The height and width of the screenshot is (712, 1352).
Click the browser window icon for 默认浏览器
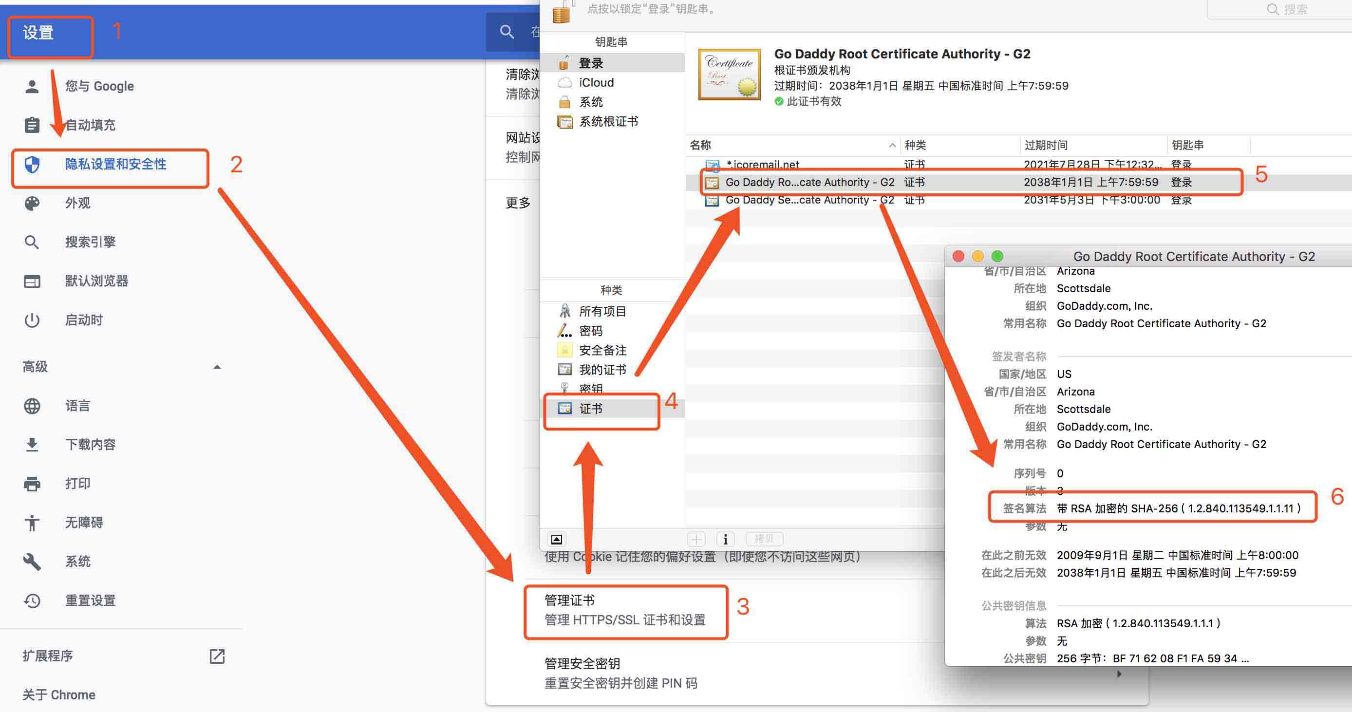pyautogui.click(x=32, y=281)
